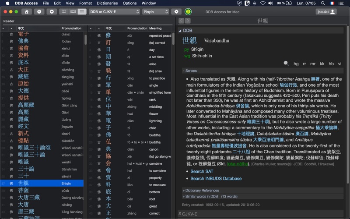Open the Options menu
This screenshot has height=219, width=350.
point(129,3)
